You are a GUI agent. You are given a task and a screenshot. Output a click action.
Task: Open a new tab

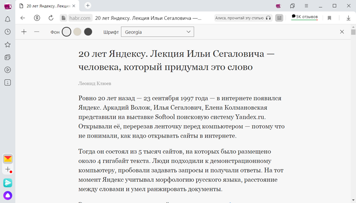(87, 6)
